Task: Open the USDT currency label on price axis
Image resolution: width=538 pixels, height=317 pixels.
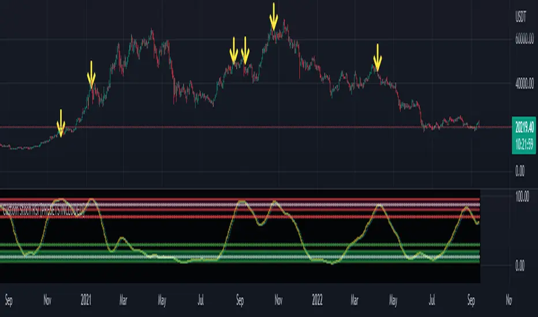Action: [521, 17]
